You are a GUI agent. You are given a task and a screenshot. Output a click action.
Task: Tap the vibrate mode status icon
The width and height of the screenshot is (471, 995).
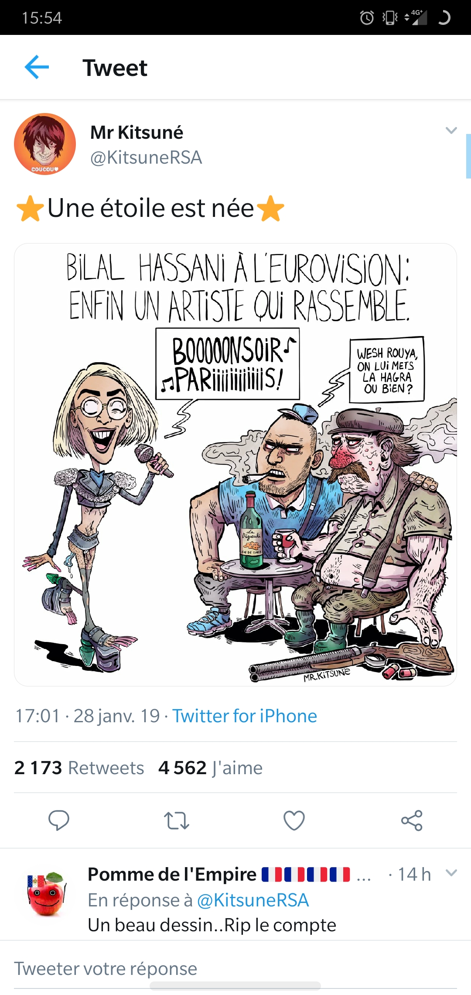(390, 17)
